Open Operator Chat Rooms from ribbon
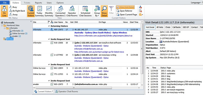This screenshot has width=203, height=95. (x=72, y=11)
